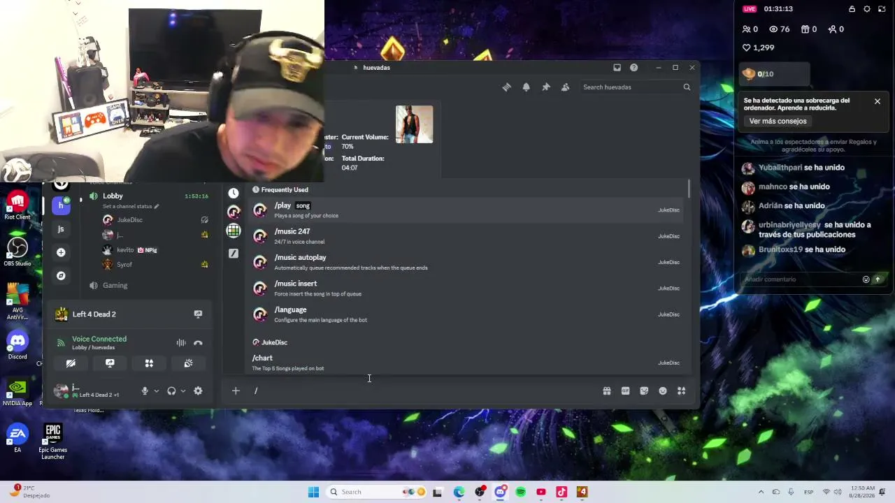Click the Añadir comentario field

(x=801, y=279)
